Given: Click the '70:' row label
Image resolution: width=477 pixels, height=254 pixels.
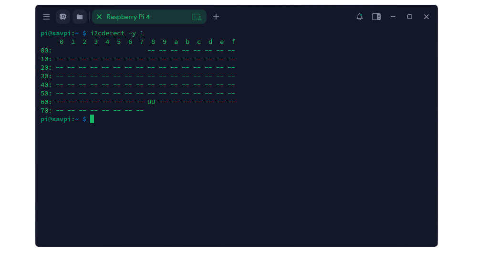Looking at the screenshot, I should (46, 111).
